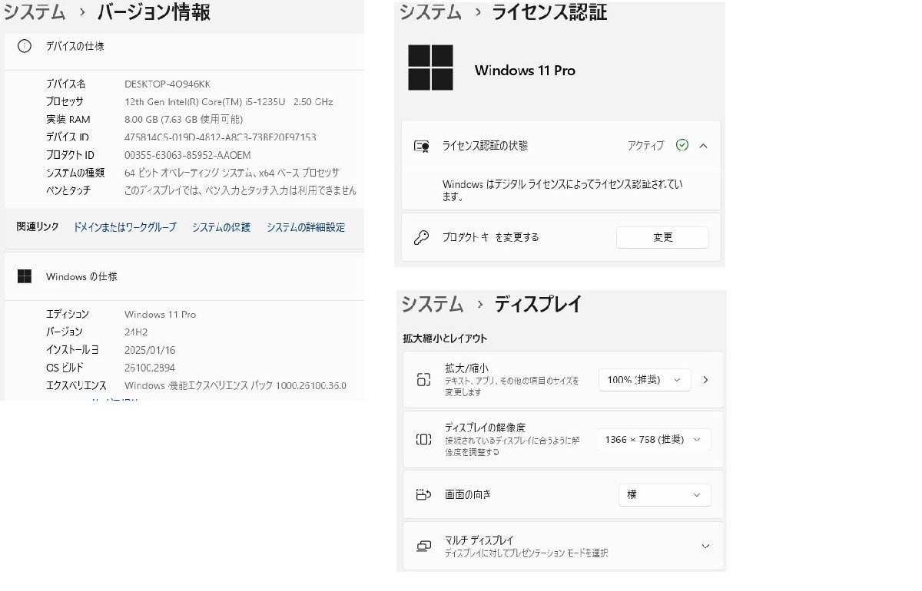Click the プロダクト キーを変更する label

[x=490, y=237]
